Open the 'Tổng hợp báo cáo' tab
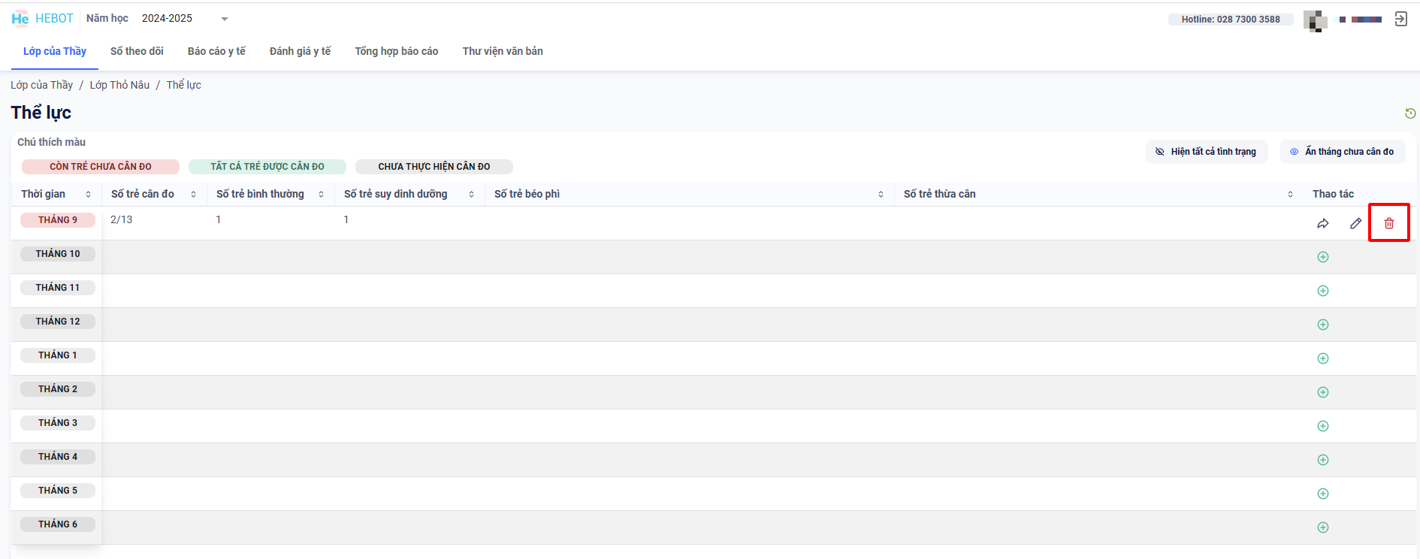1420x559 pixels. 396,51
